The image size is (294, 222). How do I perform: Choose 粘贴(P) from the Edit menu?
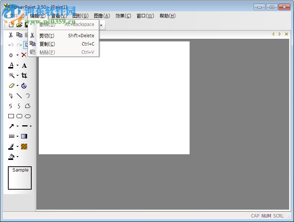[x=63, y=52]
